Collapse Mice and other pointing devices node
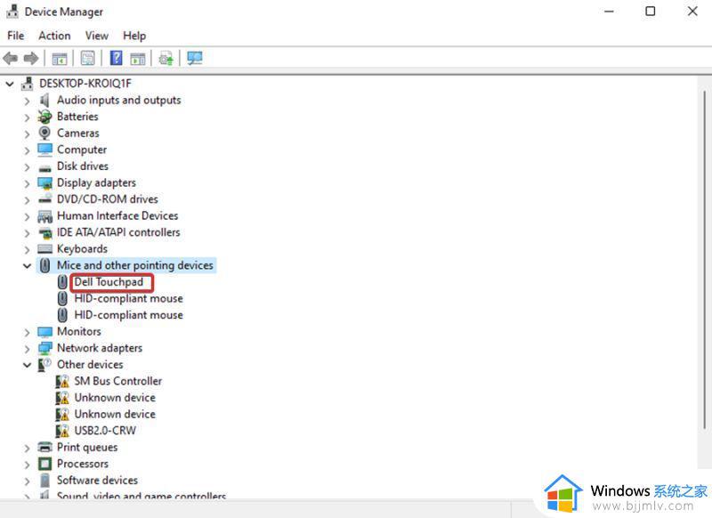Screen dimensions: 712x518 click(x=27, y=266)
